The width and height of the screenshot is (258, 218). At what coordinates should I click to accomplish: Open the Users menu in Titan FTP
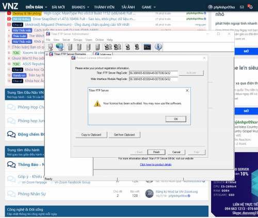coord(89,40)
